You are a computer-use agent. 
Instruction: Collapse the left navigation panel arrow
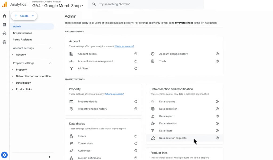click(49, 157)
